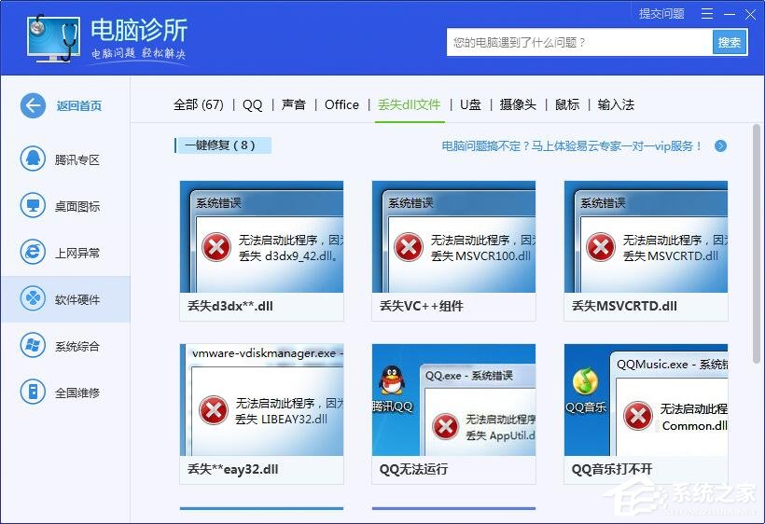Open the 提交问题 link in title bar
The image size is (765, 524).
tap(661, 14)
